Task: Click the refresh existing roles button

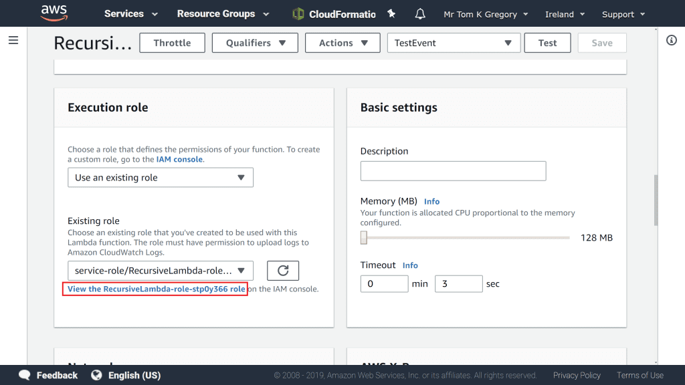Action: 282,270
